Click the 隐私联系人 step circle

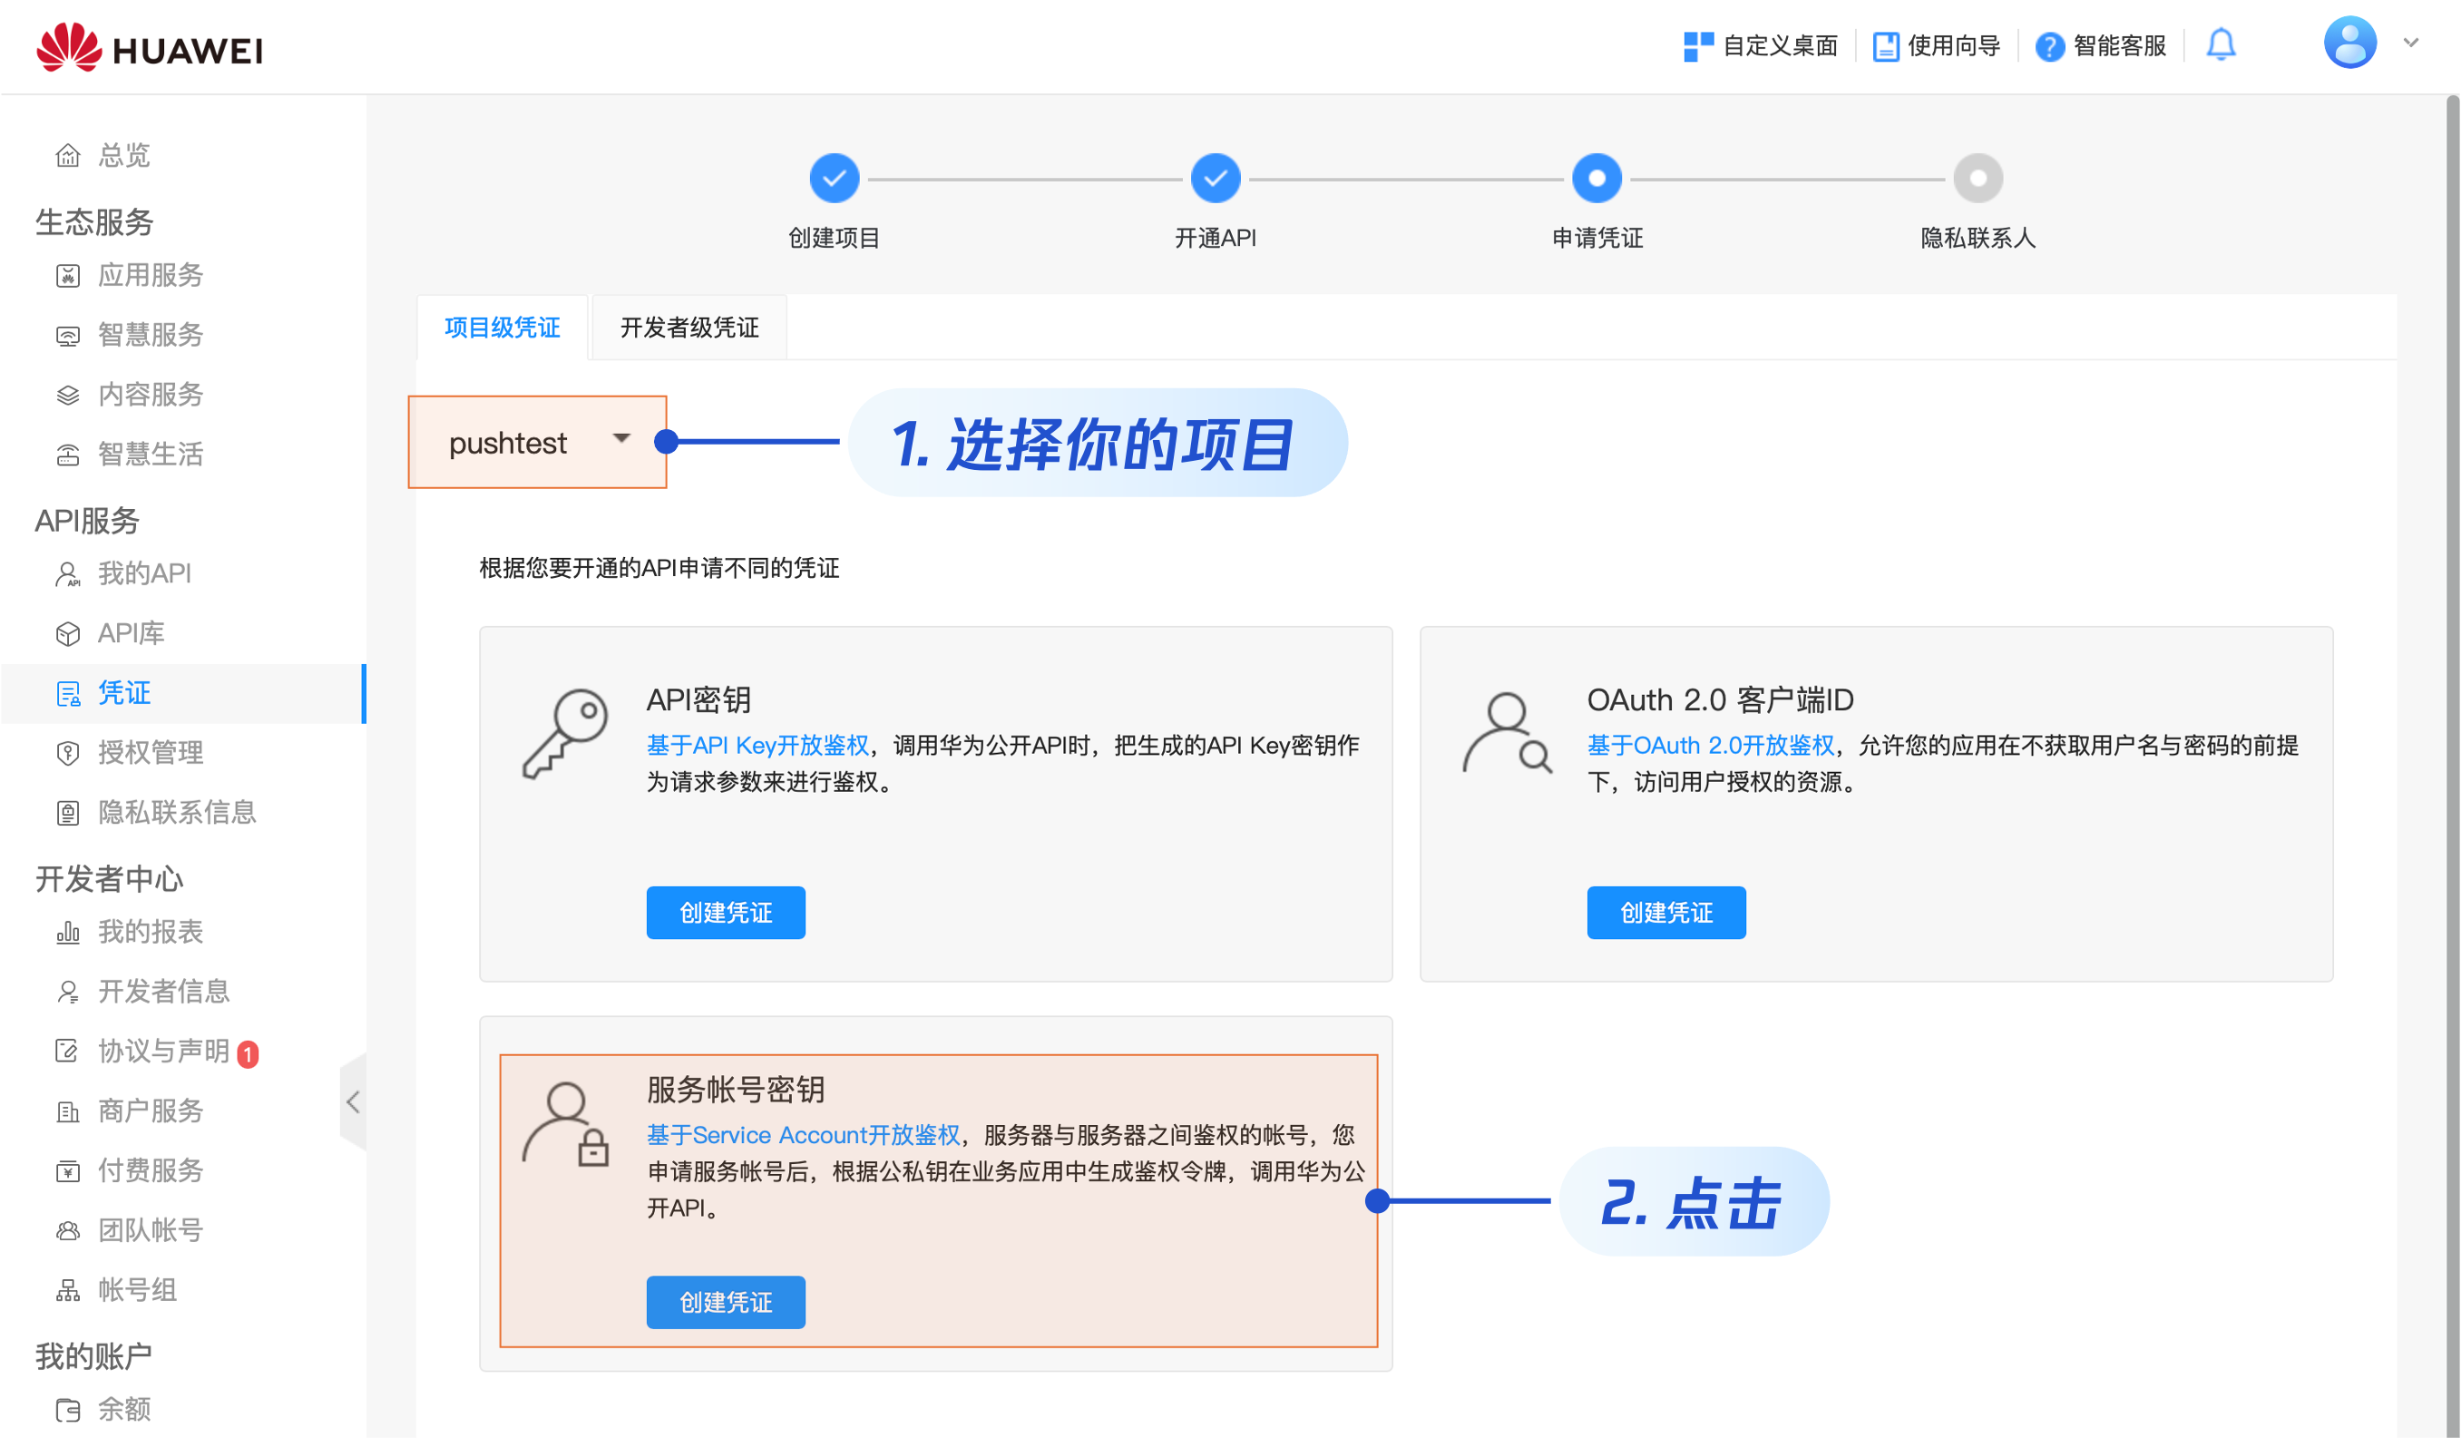[1978, 179]
